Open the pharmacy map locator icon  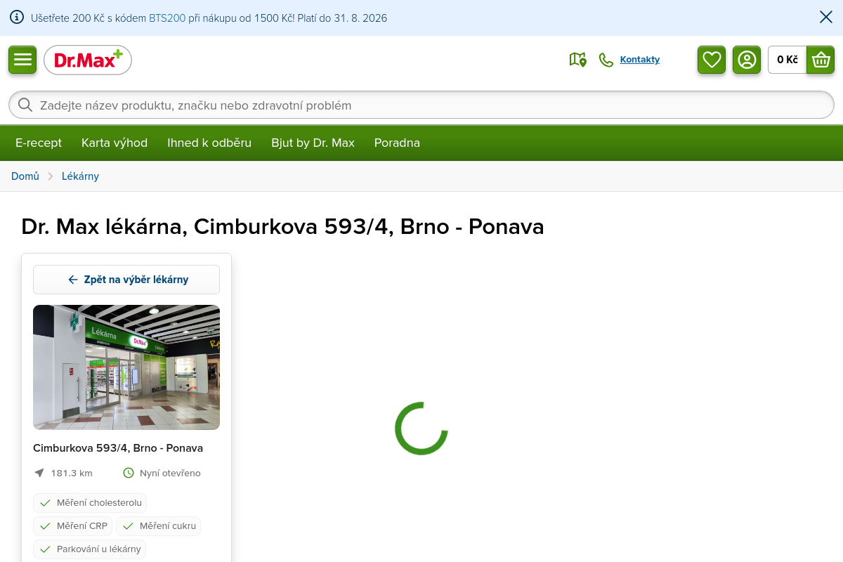[577, 60]
